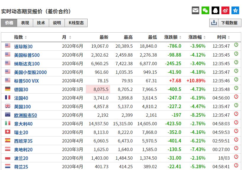Click the QQ share icon
This screenshot has height=170, width=243.
pos(215,11)
